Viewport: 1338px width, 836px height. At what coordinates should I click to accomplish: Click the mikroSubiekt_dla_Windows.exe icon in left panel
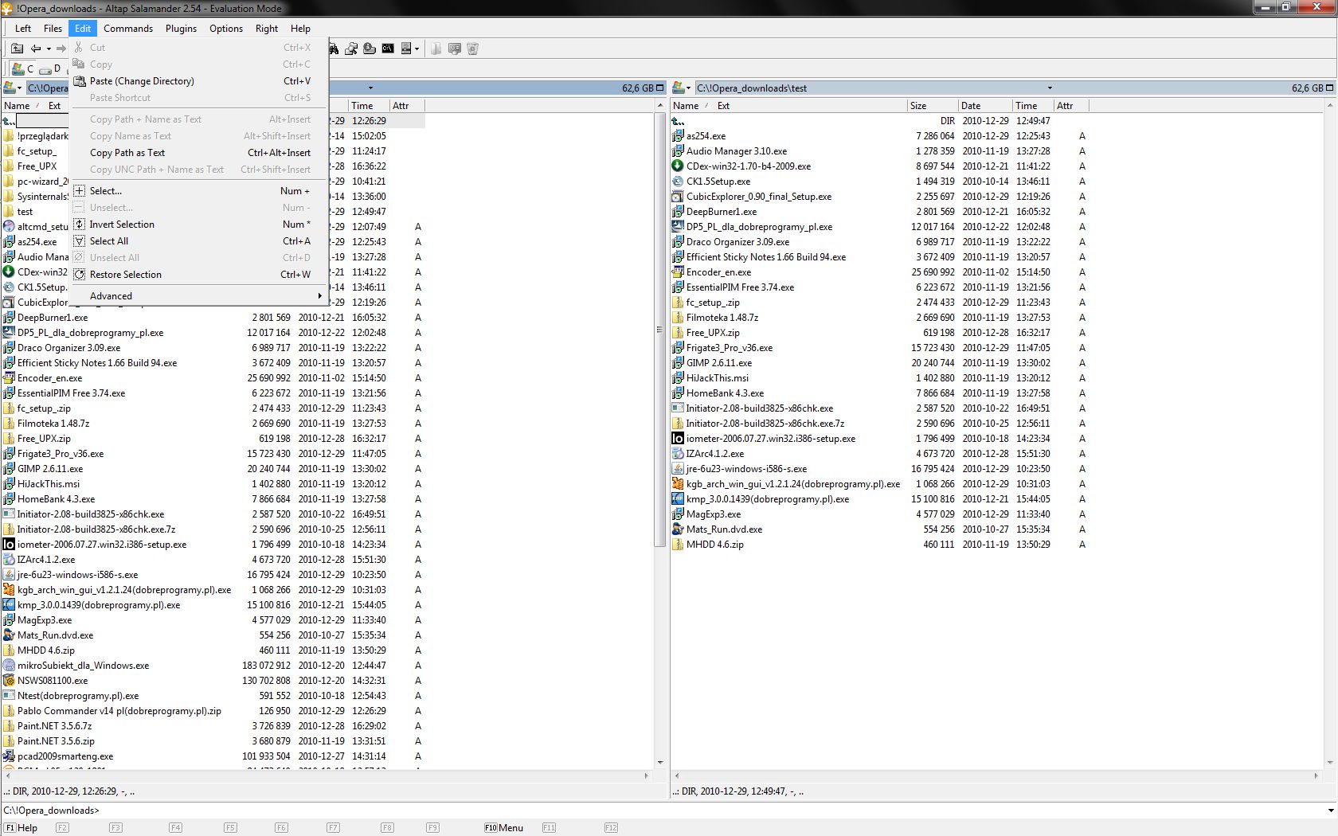tap(9, 666)
